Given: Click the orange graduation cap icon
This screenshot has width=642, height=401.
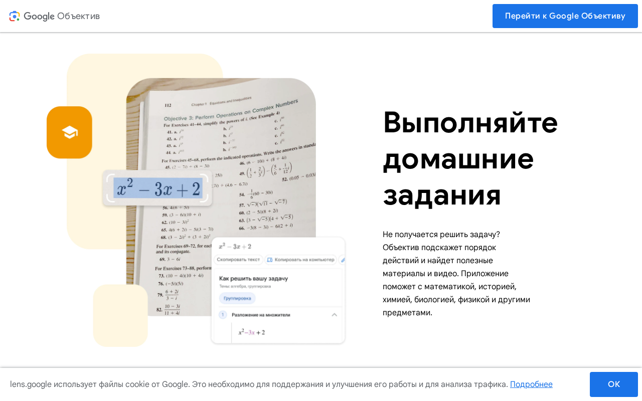Looking at the screenshot, I should click(69, 132).
